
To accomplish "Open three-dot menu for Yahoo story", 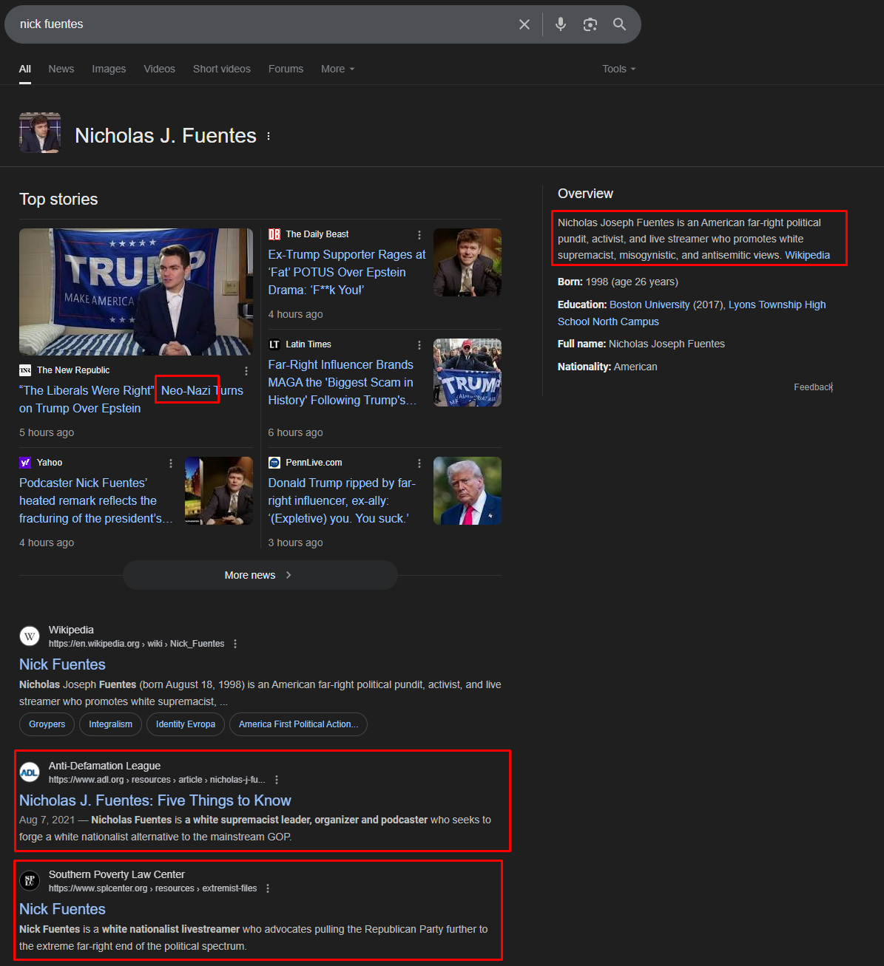I will click(x=171, y=463).
